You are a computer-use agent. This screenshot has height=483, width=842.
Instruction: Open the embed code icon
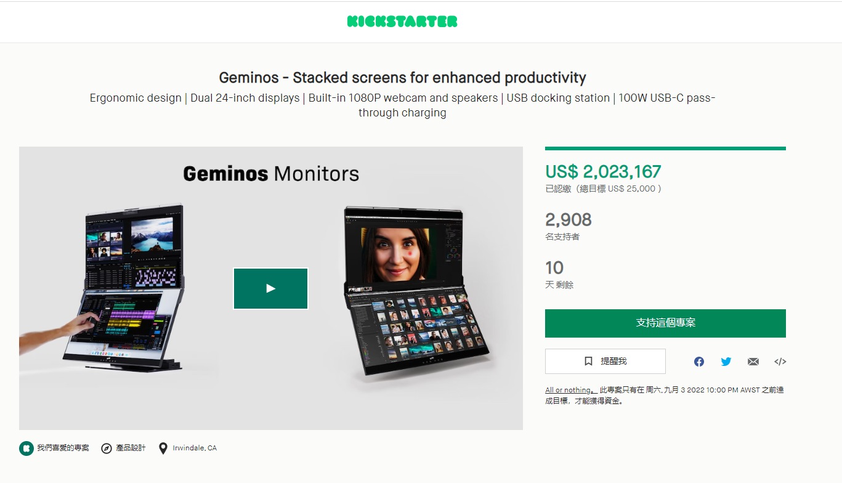pyautogui.click(x=780, y=362)
